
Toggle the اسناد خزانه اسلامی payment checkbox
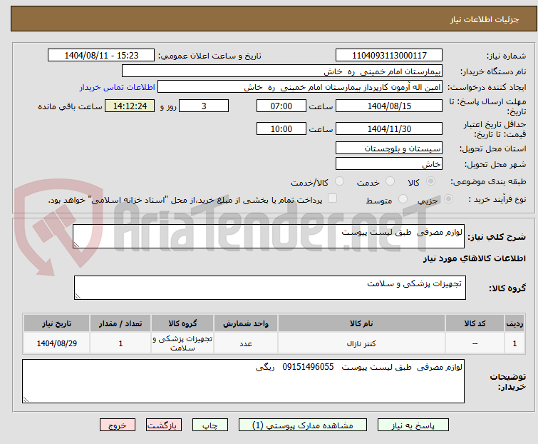click(x=333, y=198)
